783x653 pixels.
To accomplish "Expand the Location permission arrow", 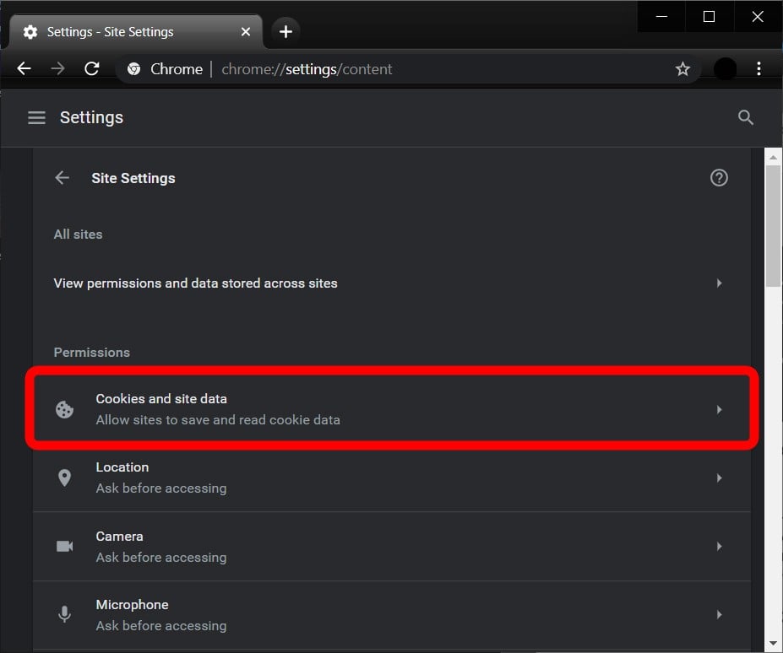I will tap(719, 478).
